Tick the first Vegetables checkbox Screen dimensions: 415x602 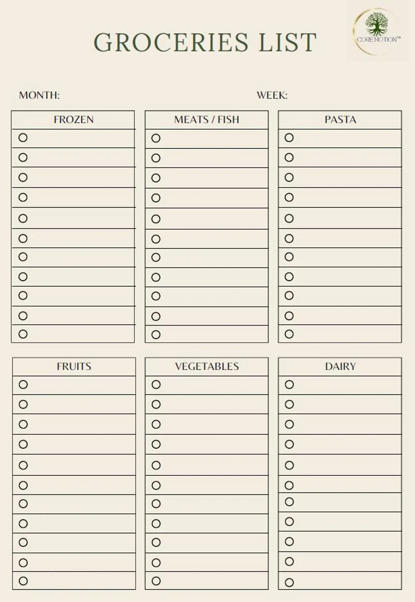156,384
